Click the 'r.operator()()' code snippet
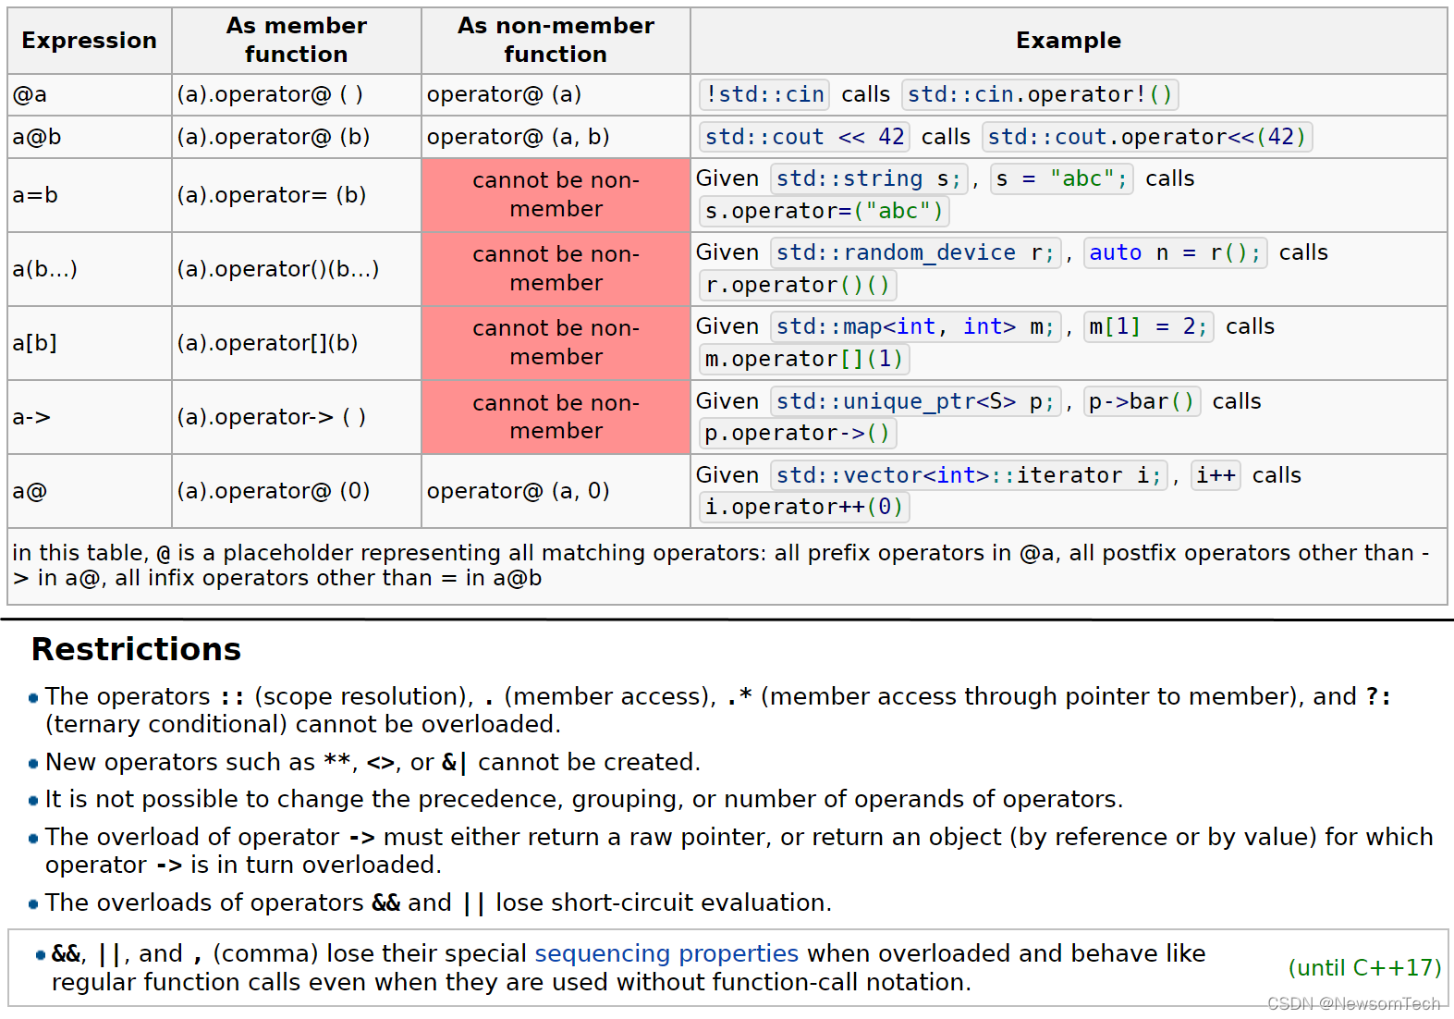Viewport: 1454px width, 1019px height. pyautogui.click(x=798, y=285)
